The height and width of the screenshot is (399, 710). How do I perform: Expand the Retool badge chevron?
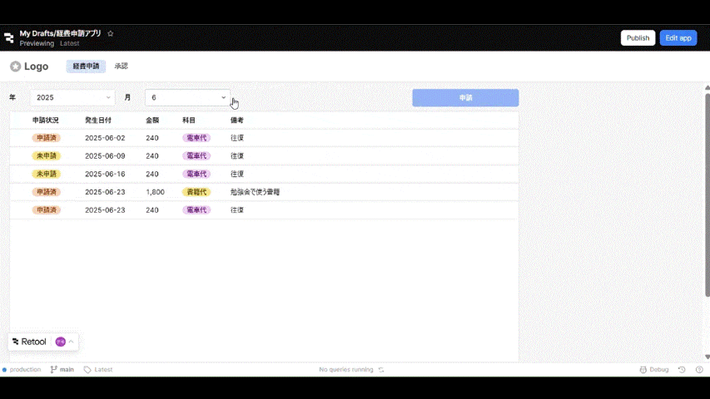pyautogui.click(x=71, y=342)
